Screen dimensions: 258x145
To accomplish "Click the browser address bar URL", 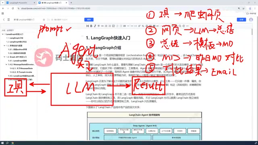I will 56,8.
